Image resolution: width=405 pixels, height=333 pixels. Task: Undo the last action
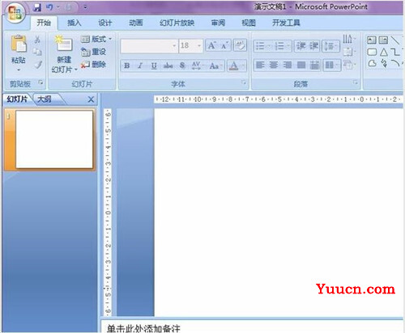[49, 7]
